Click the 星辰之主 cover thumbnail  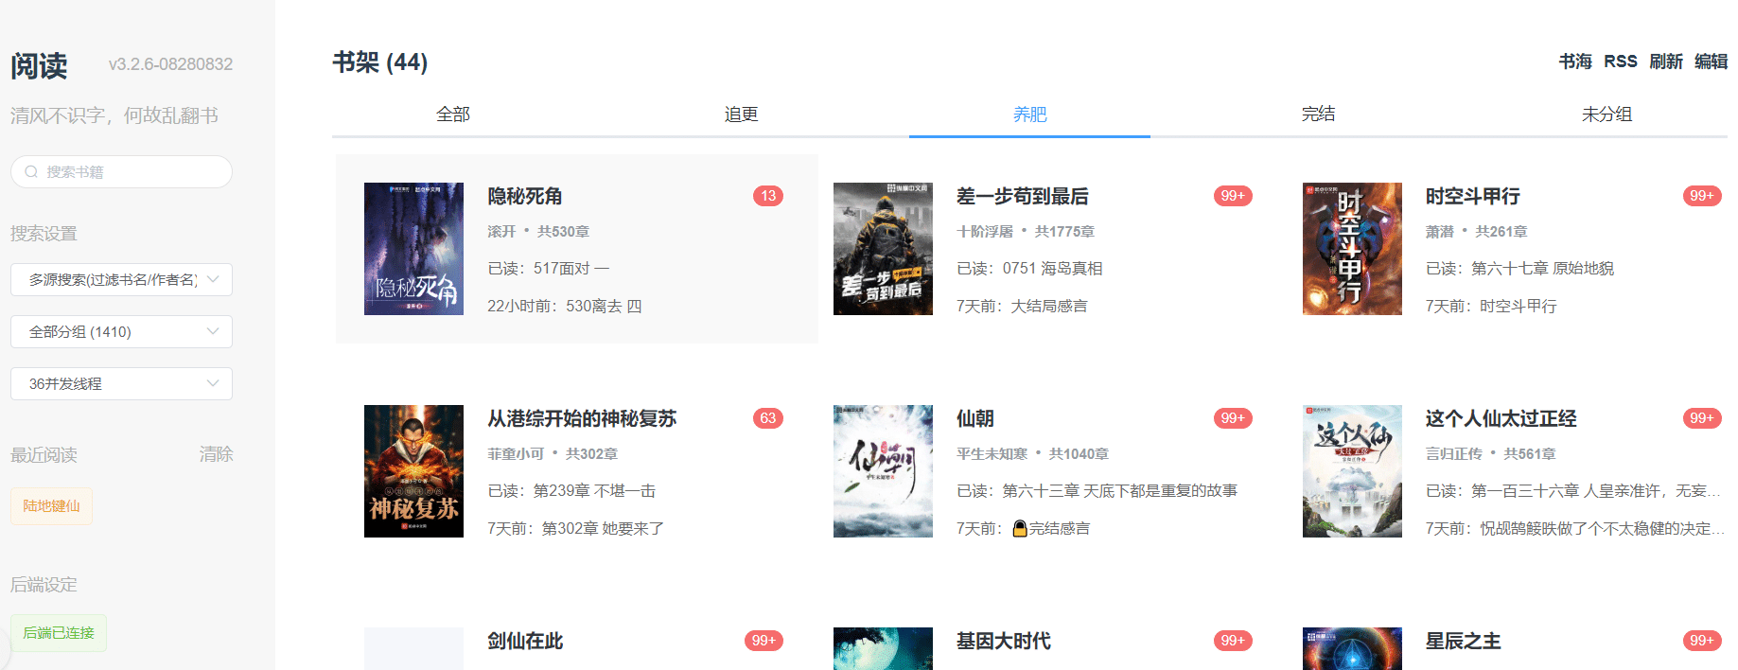pyautogui.click(x=1352, y=648)
